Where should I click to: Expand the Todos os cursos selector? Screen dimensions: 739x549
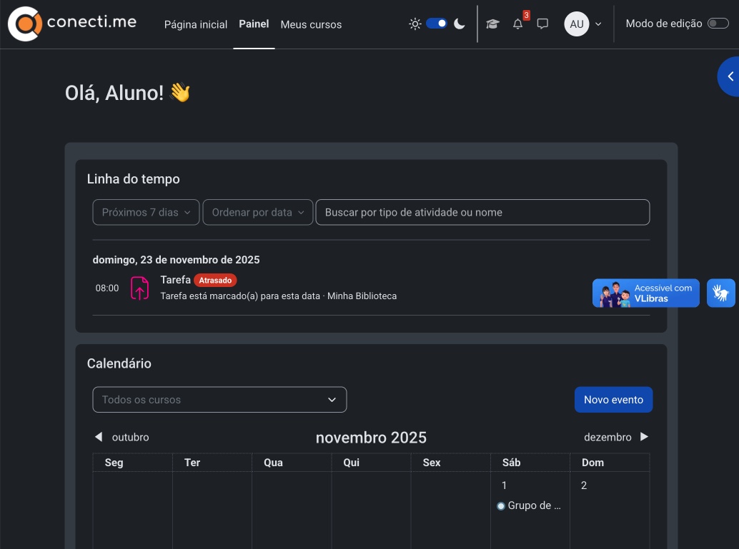[x=219, y=399]
